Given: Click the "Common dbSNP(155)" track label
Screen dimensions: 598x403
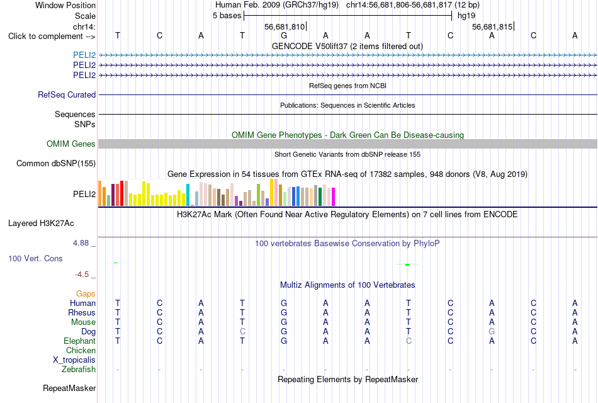Looking at the screenshot, I should coord(55,163).
